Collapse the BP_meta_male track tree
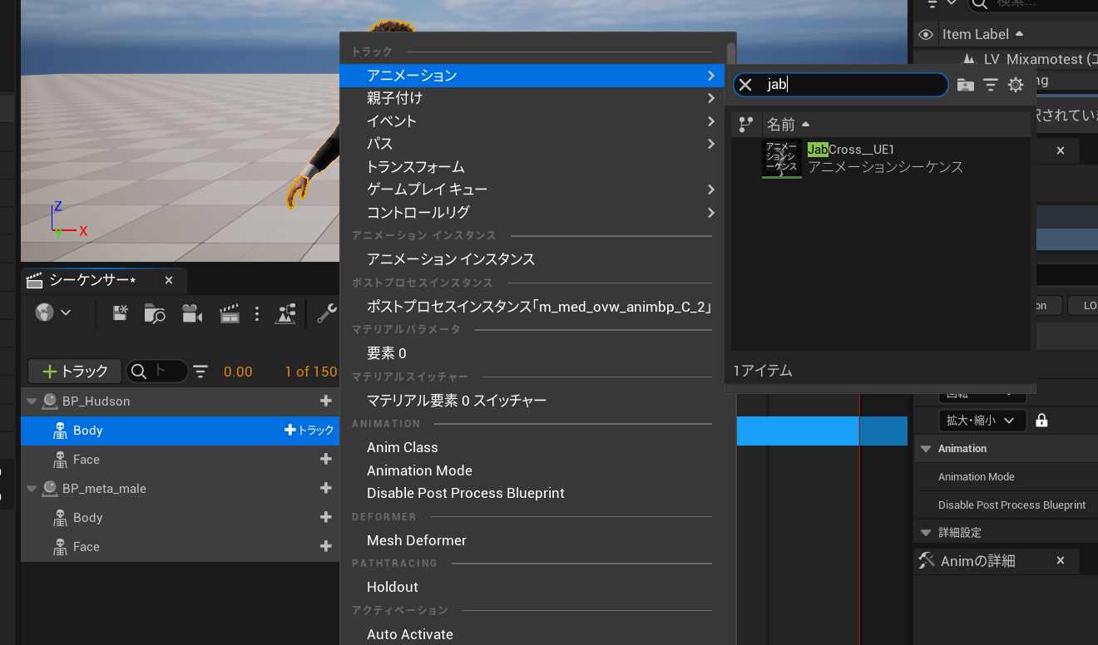Image resolution: width=1098 pixels, height=645 pixels. pos(32,489)
